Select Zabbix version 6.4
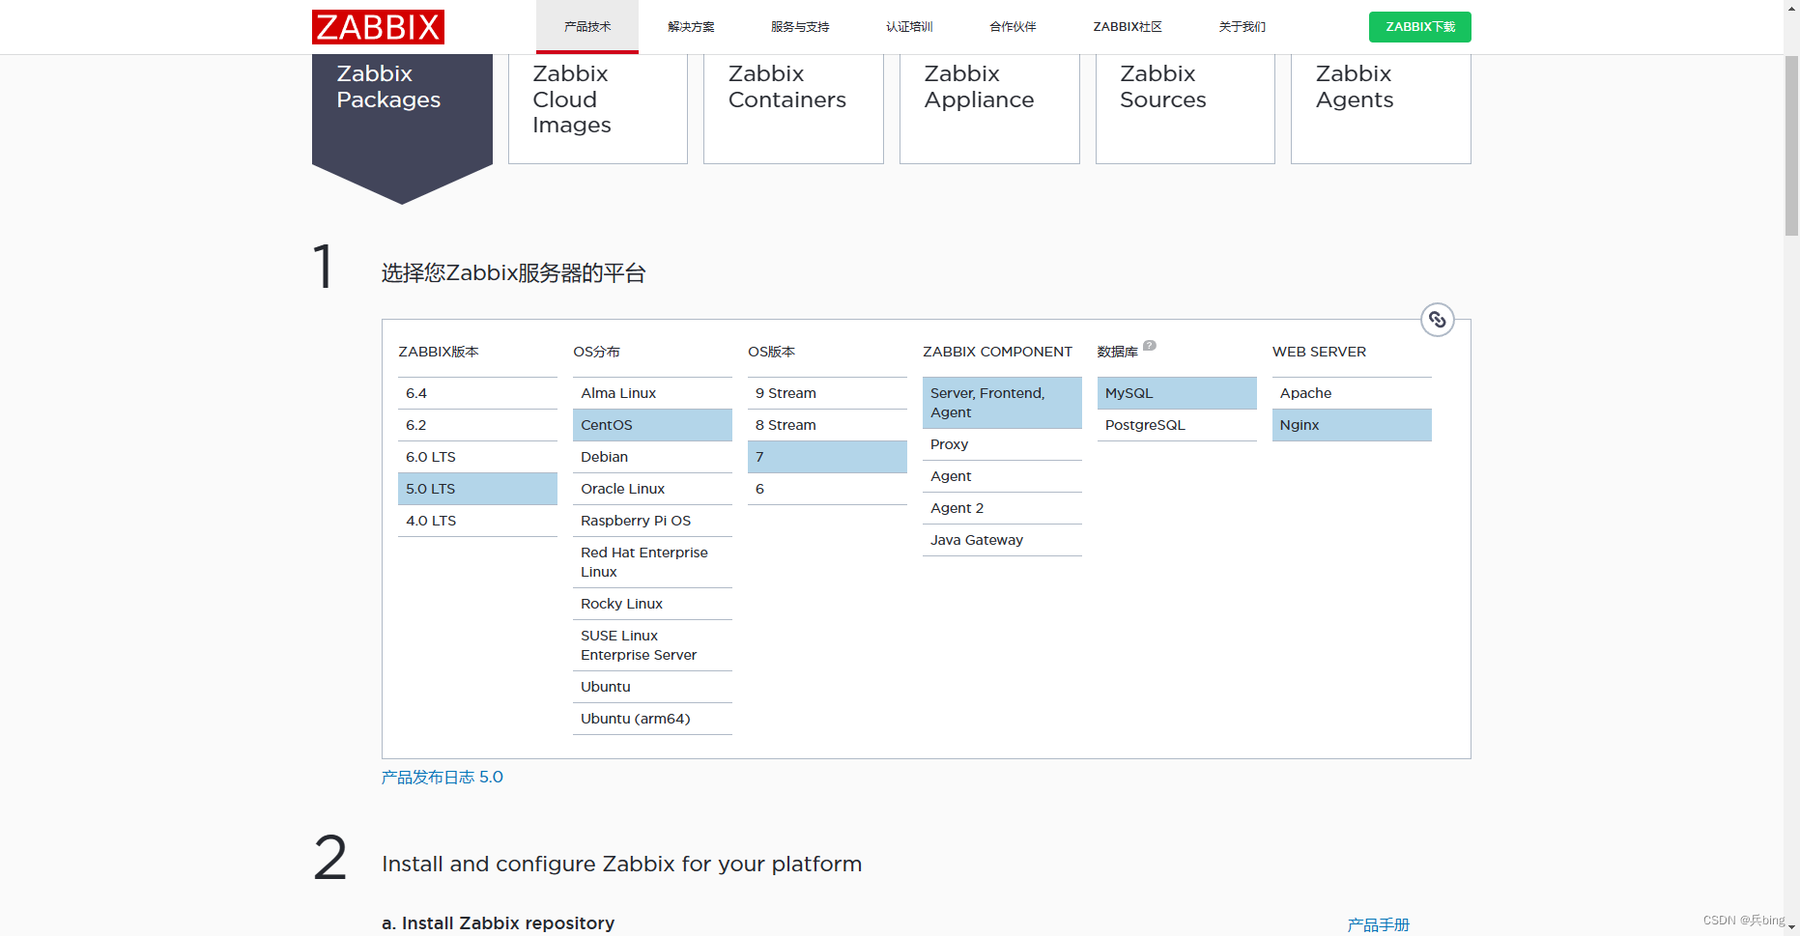The width and height of the screenshot is (1800, 936). coord(477,393)
